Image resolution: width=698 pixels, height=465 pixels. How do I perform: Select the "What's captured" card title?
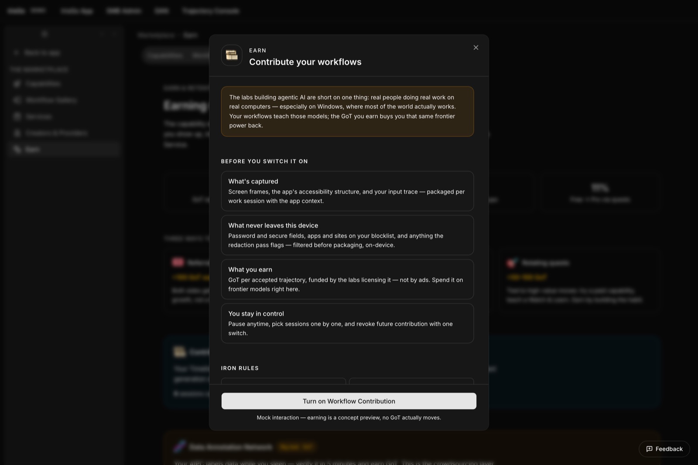pyautogui.click(x=253, y=181)
